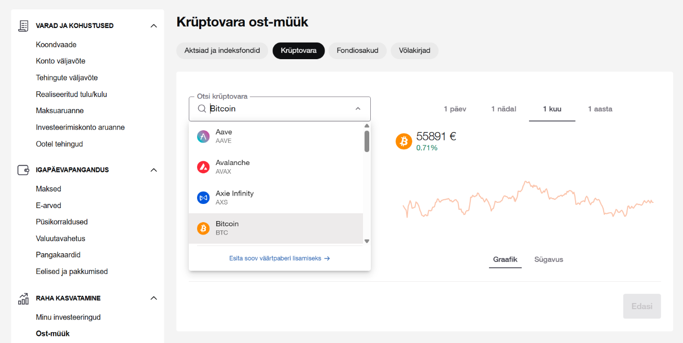Open the Võlakirjad tab
The width and height of the screenshot is (683, 343).
(x=414, y=51)
